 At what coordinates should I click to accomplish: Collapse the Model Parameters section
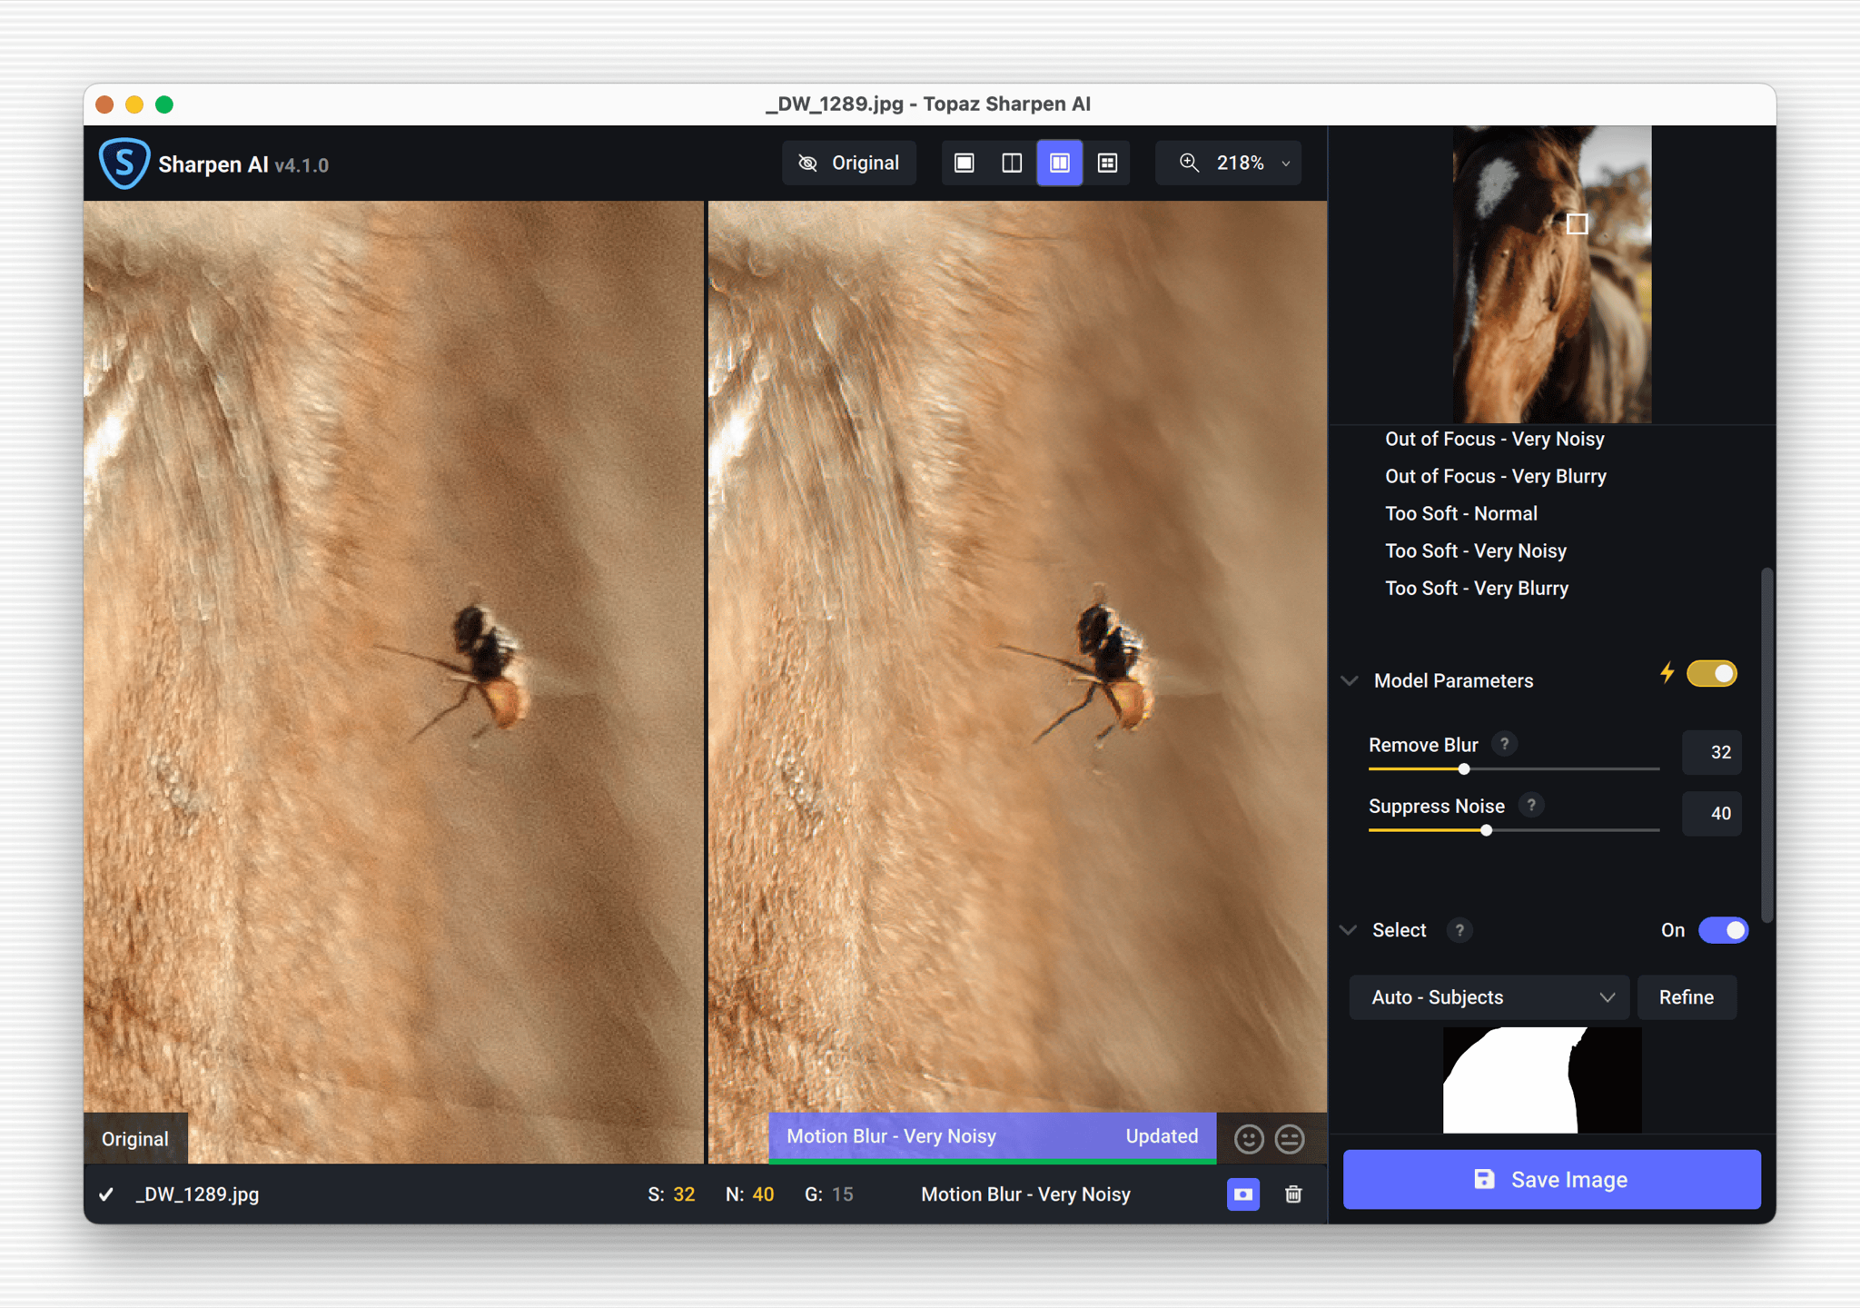click(1350, 680)
